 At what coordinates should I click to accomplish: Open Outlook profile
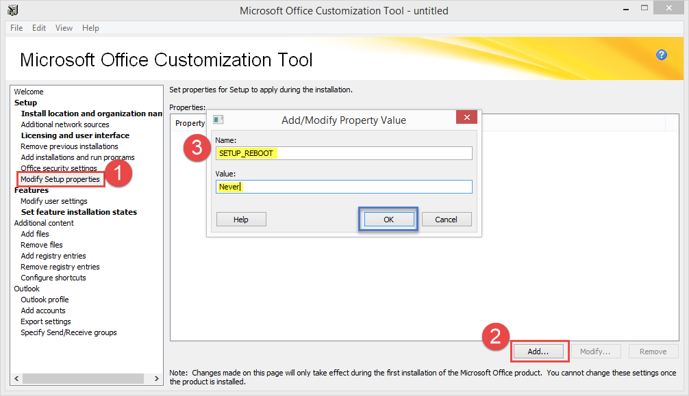[x=45, y=300]
